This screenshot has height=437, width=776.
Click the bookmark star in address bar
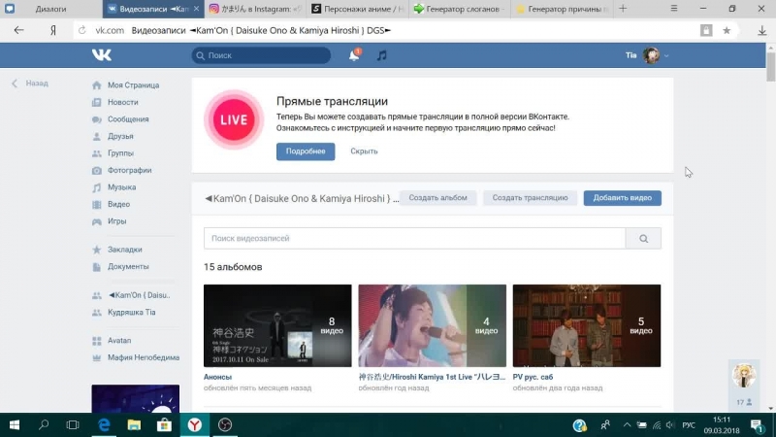click(727, 31)
